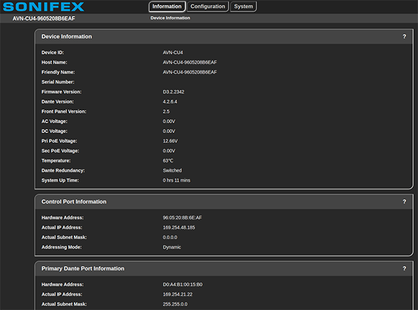Screen dimensions: 418x310
Task: Click the System Up Time label
Action: (x=60, y=180)
